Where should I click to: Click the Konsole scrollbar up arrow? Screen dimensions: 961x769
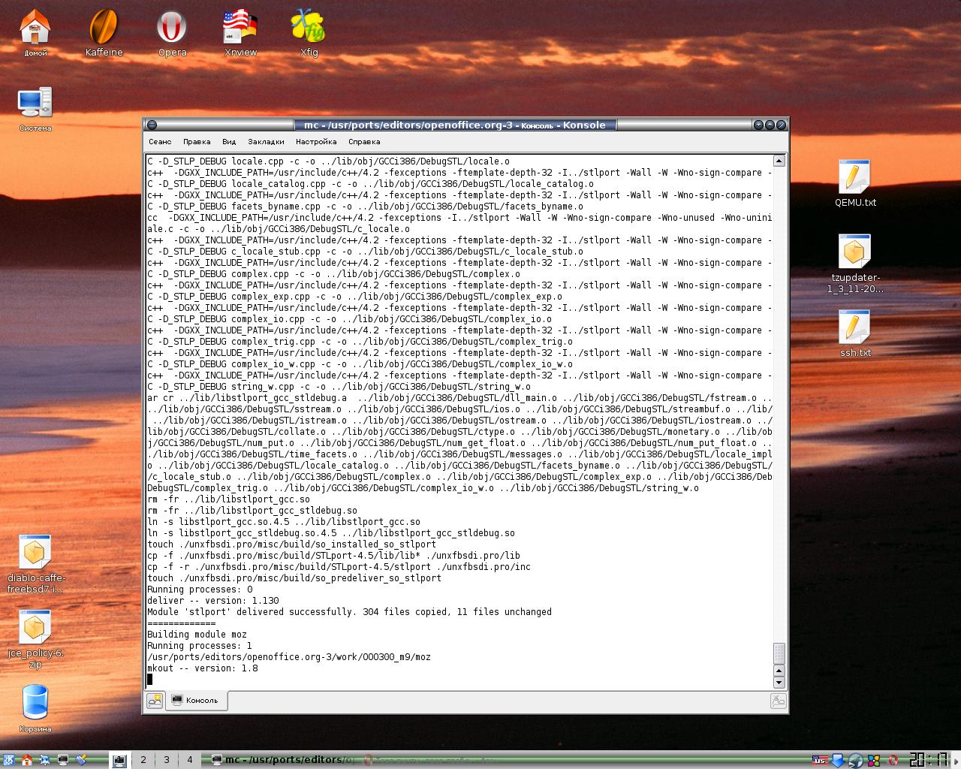pos(779,161)
